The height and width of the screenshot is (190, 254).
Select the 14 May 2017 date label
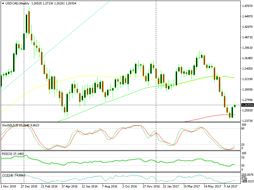pos(212,187)
